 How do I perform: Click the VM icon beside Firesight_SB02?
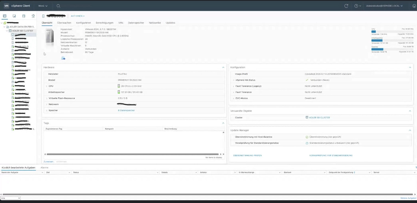(13, 125)
